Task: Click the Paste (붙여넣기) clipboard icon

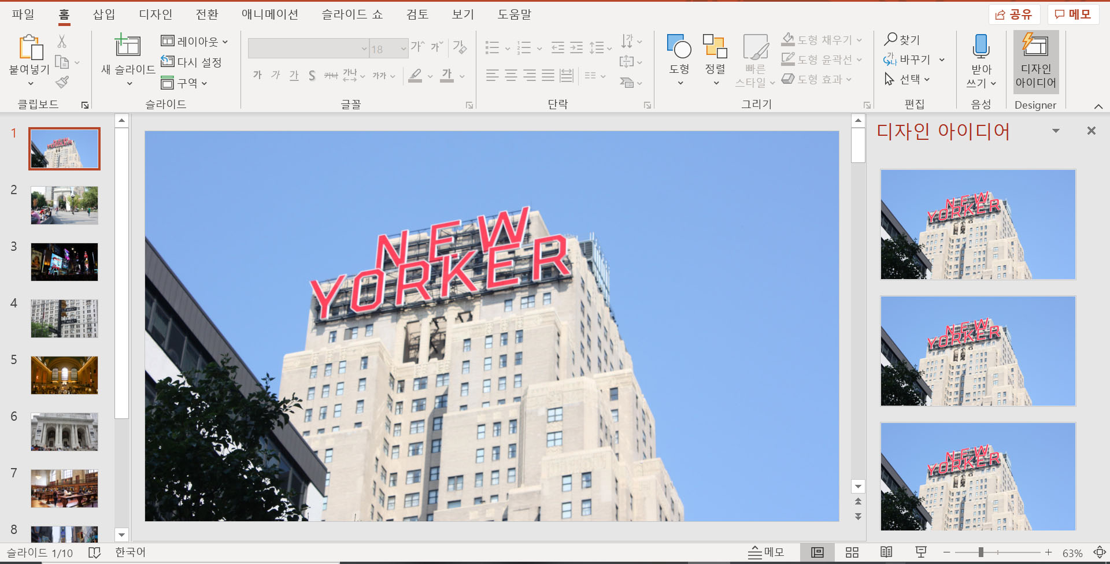Action: [31, 47]
